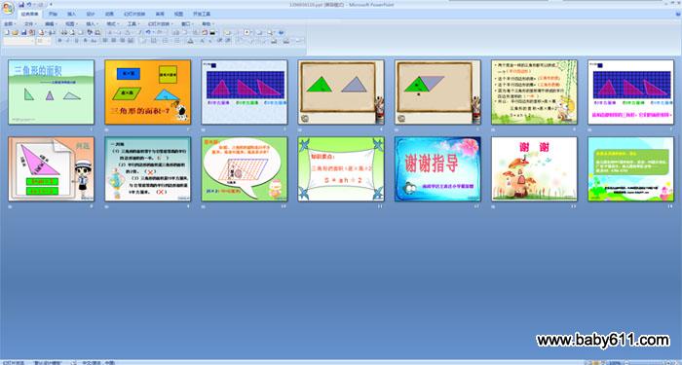The image size is (682, 365).
Task: Click the Open folder toolbar icon
Action: pos(15,32)
